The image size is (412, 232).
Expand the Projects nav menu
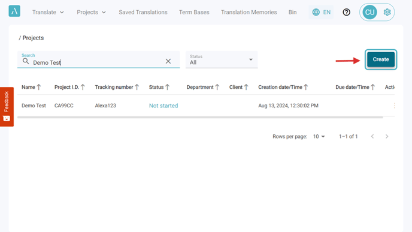[91, 12]
